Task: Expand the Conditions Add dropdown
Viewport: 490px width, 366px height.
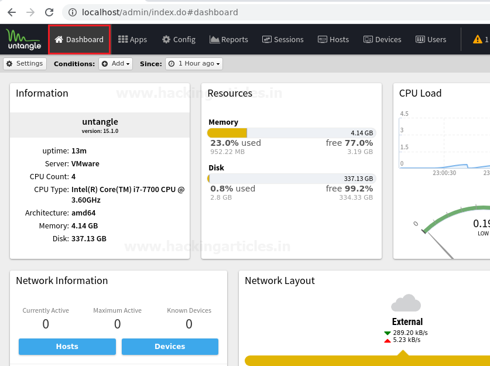Action: pyautogui.click(x=116, y=64)
